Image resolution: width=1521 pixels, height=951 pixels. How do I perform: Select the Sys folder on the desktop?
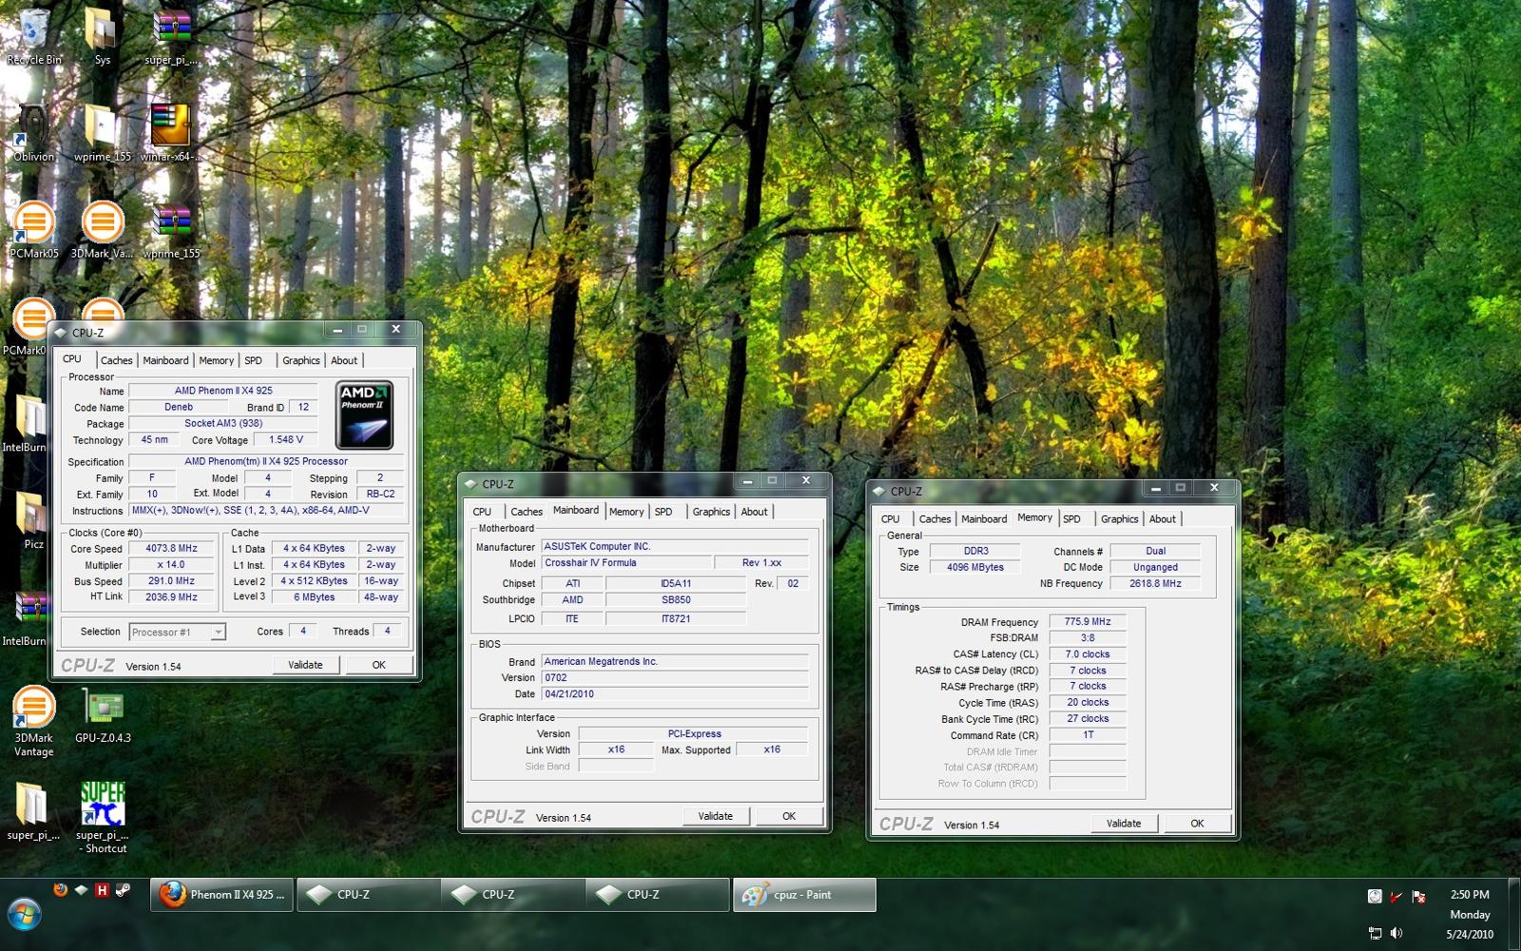coord(102,36)
